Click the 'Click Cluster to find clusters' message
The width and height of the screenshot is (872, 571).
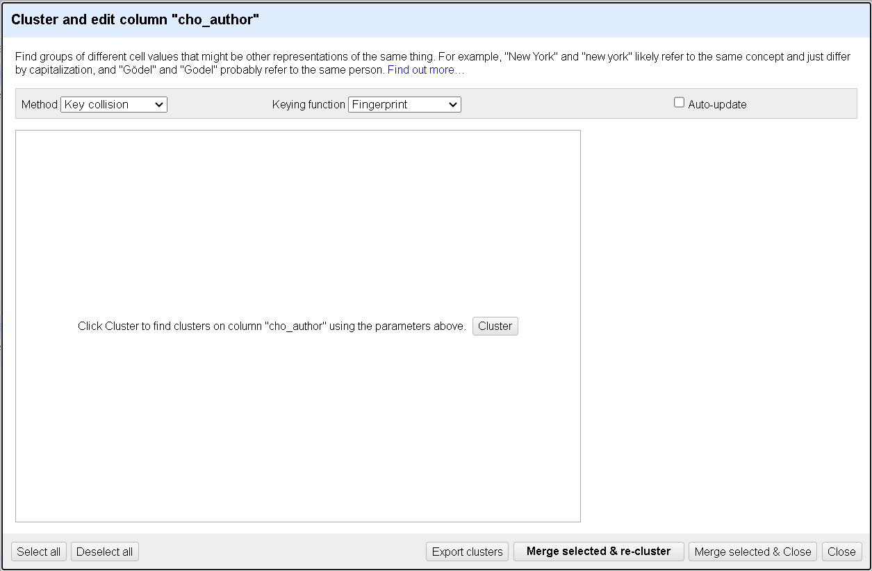(x=272, y=326)
